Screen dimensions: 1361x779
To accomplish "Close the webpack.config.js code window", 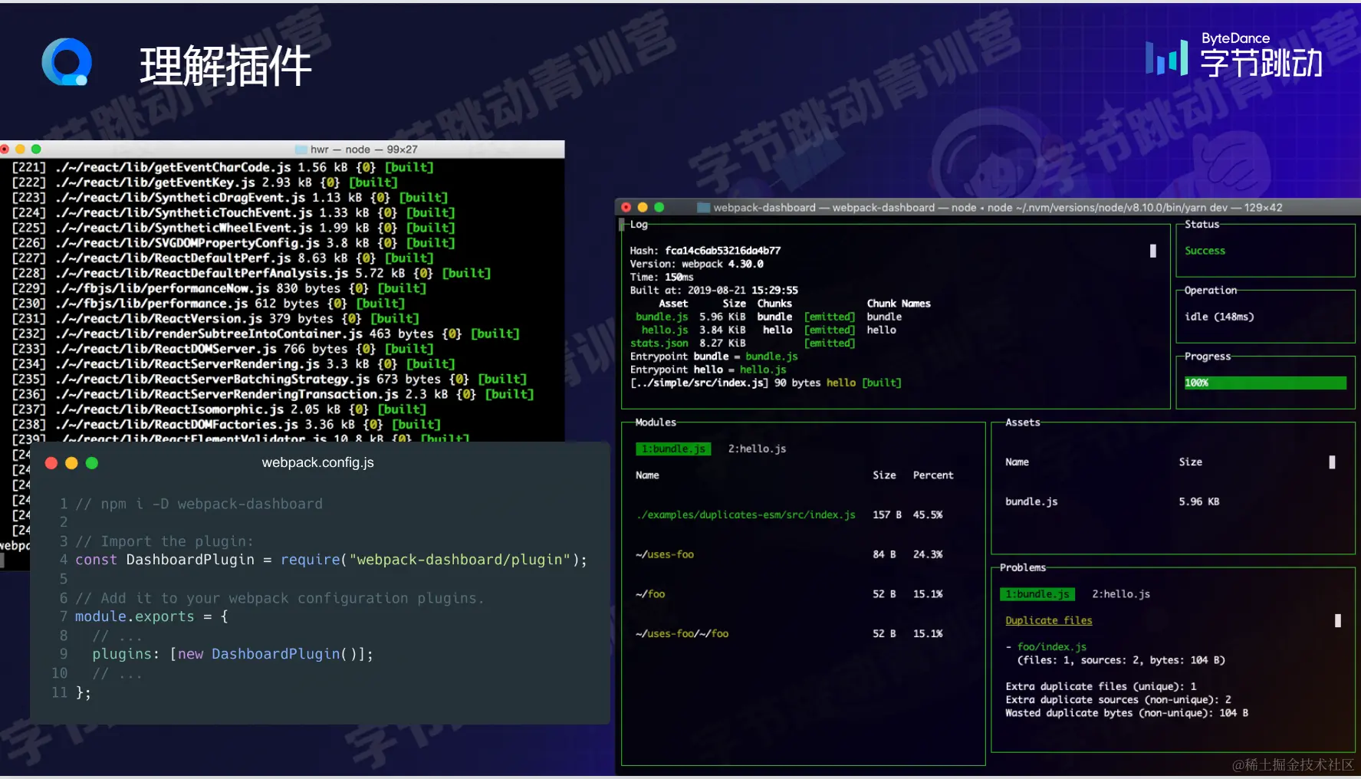I will coord(51,463).
